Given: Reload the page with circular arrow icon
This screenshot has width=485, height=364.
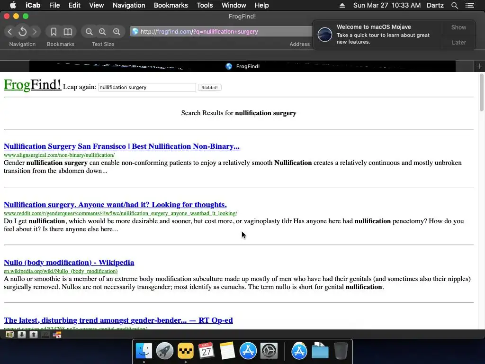Looking at the screenshot, I should [x=23, y=32].
